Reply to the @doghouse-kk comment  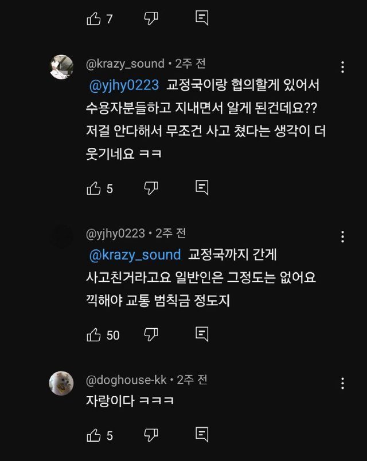coord(201,435)
